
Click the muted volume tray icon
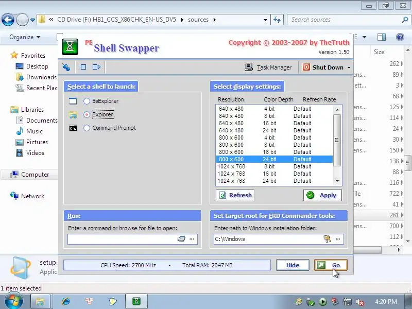click(359, 302)
